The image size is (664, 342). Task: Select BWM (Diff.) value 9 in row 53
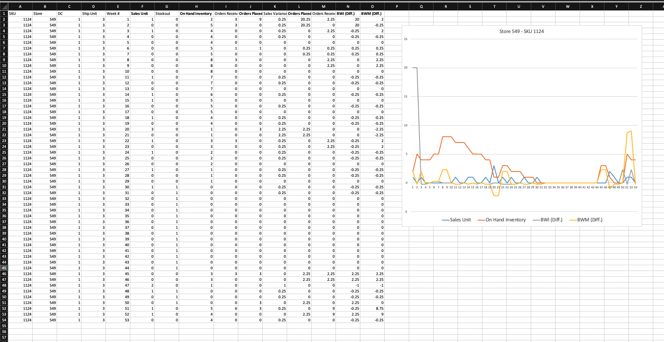coord(372,314)
